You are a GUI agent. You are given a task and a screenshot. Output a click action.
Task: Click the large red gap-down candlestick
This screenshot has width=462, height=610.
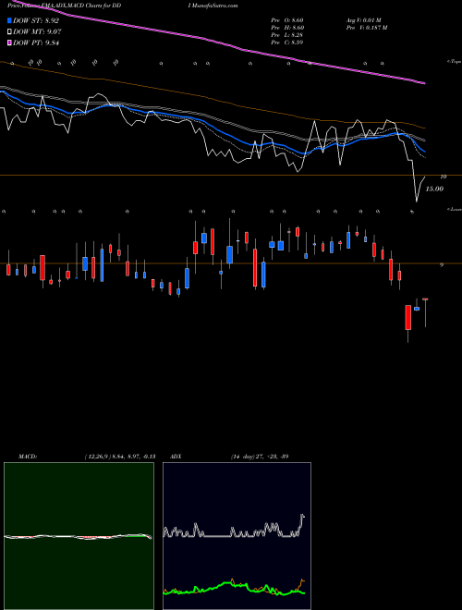(x=407, y=317)
